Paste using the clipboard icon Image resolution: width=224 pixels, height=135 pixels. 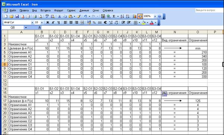[70, 16]
